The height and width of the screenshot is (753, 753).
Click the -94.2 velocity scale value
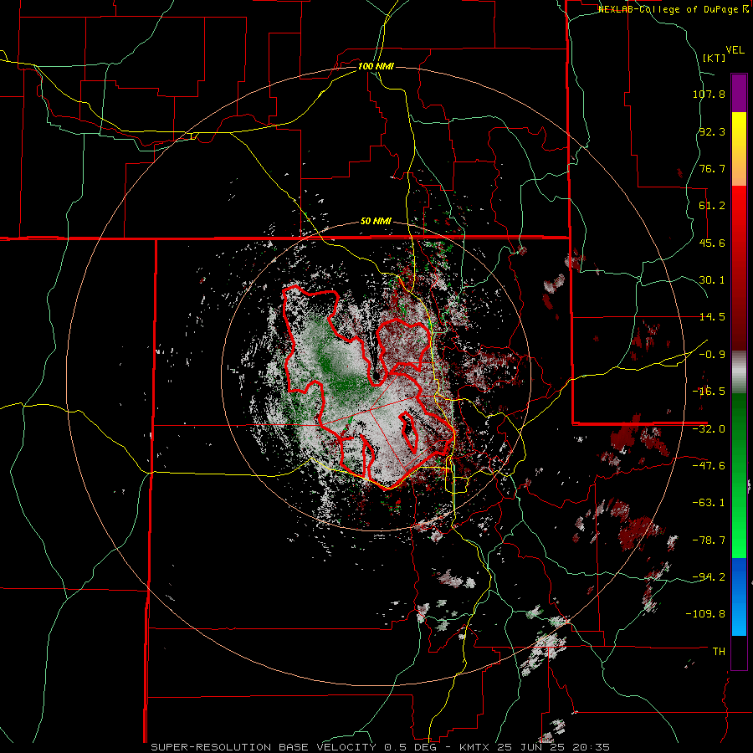(x=709, y=577)
